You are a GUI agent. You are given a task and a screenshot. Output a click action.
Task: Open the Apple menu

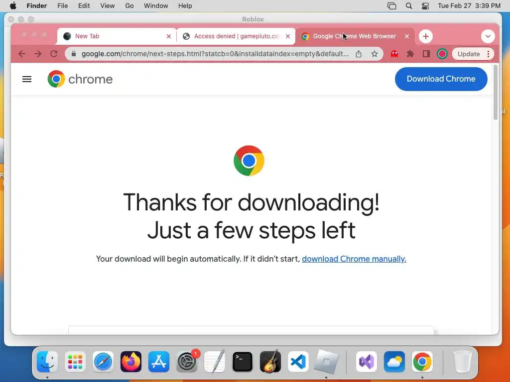click(x=13, y=6)
